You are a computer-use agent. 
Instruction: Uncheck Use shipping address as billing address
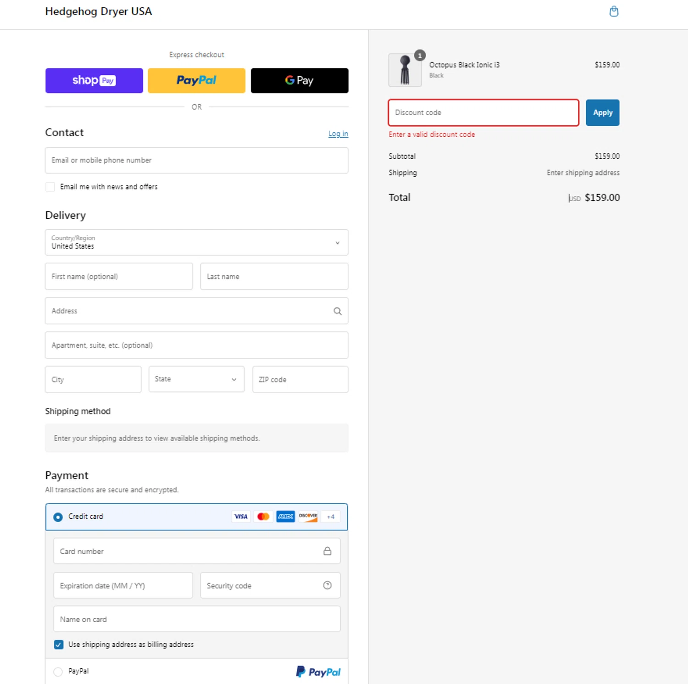pyautogui.click(x=59, y=645)
